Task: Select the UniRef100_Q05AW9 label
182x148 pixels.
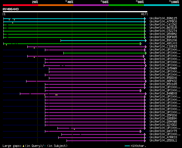Action: click(x=163, y=69)
